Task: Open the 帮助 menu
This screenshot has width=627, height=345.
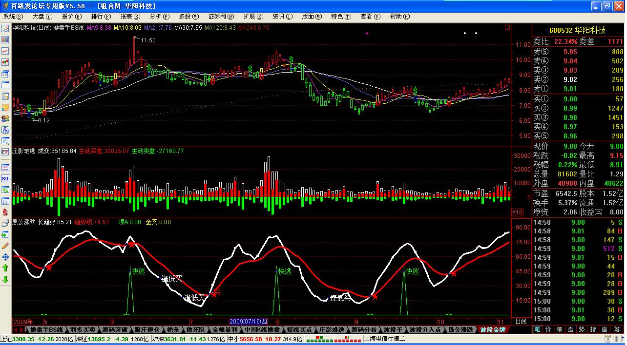Action: [x=397, y=17]
